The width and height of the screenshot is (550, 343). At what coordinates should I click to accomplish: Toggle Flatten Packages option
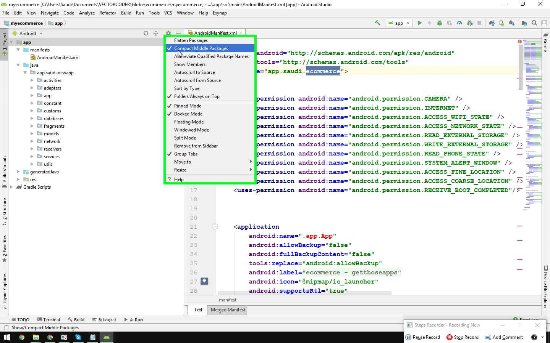[210, 40]
